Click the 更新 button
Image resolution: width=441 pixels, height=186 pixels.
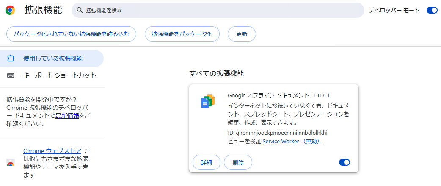coord(242,34)
